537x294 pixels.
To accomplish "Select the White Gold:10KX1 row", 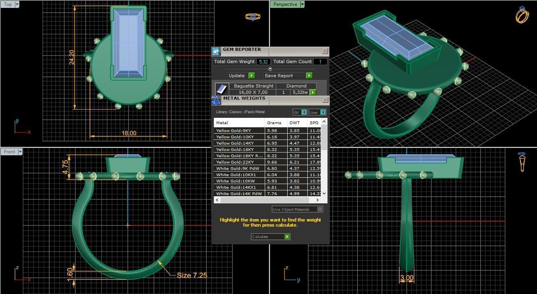I will click(x=268, y=175).
